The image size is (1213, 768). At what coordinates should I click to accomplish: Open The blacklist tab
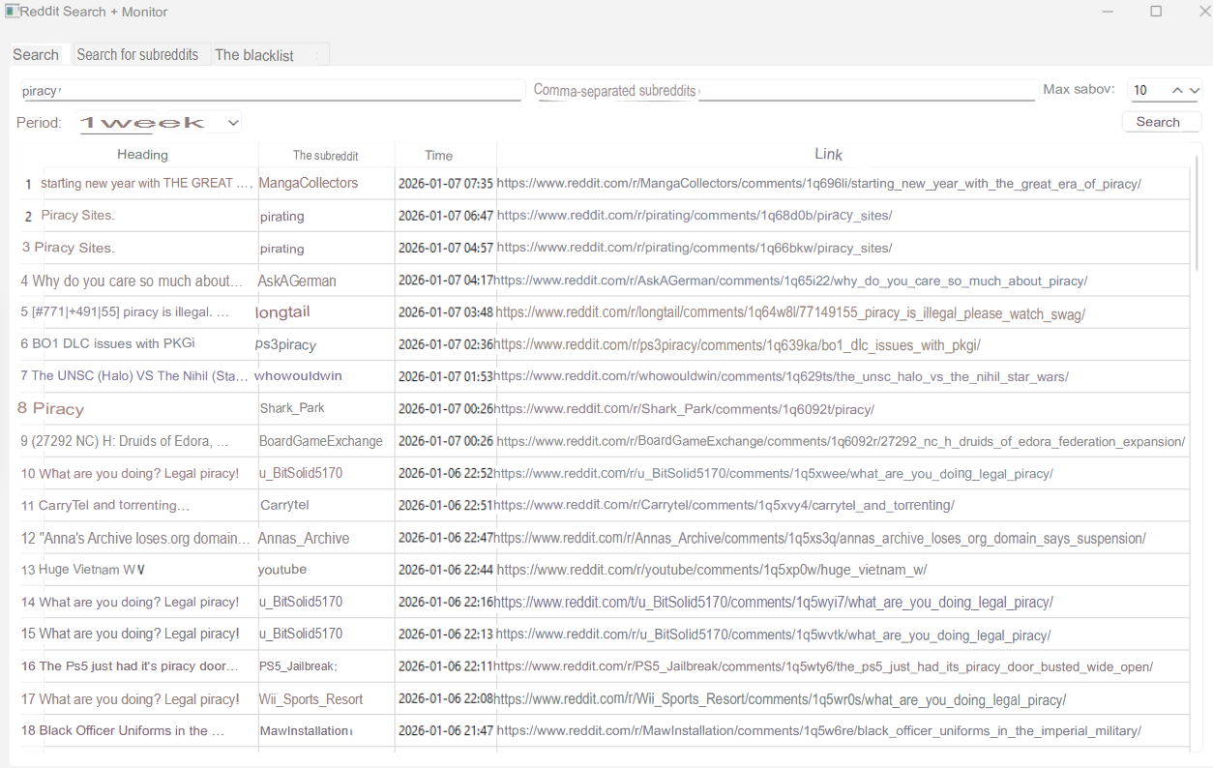click(255, 55)
